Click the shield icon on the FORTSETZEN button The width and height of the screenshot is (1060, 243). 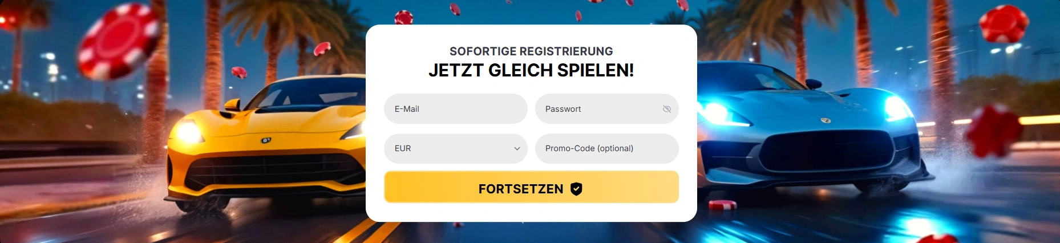click(576, 189)
